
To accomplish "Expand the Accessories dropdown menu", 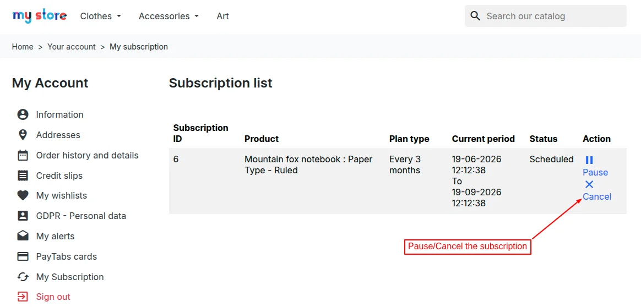I will [169, 17].
